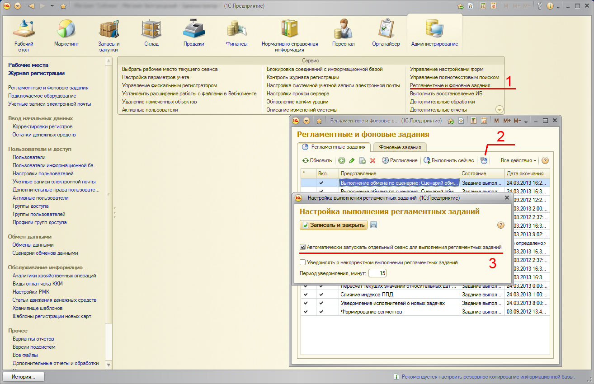Click the Обновить refresh icon

pos(306,160)
